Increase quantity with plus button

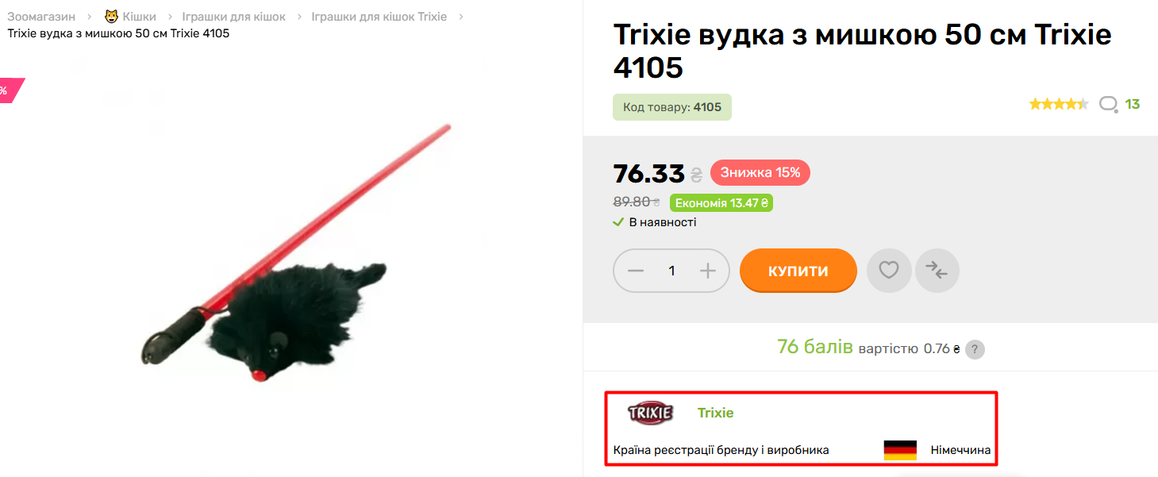point(708,271)
